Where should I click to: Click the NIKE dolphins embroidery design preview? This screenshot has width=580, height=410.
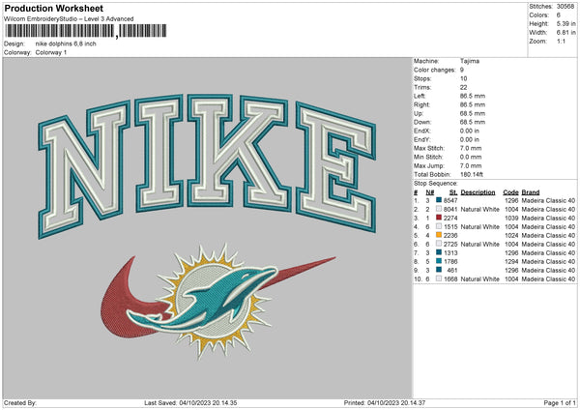pyautogui.click(x=207, y=226)
